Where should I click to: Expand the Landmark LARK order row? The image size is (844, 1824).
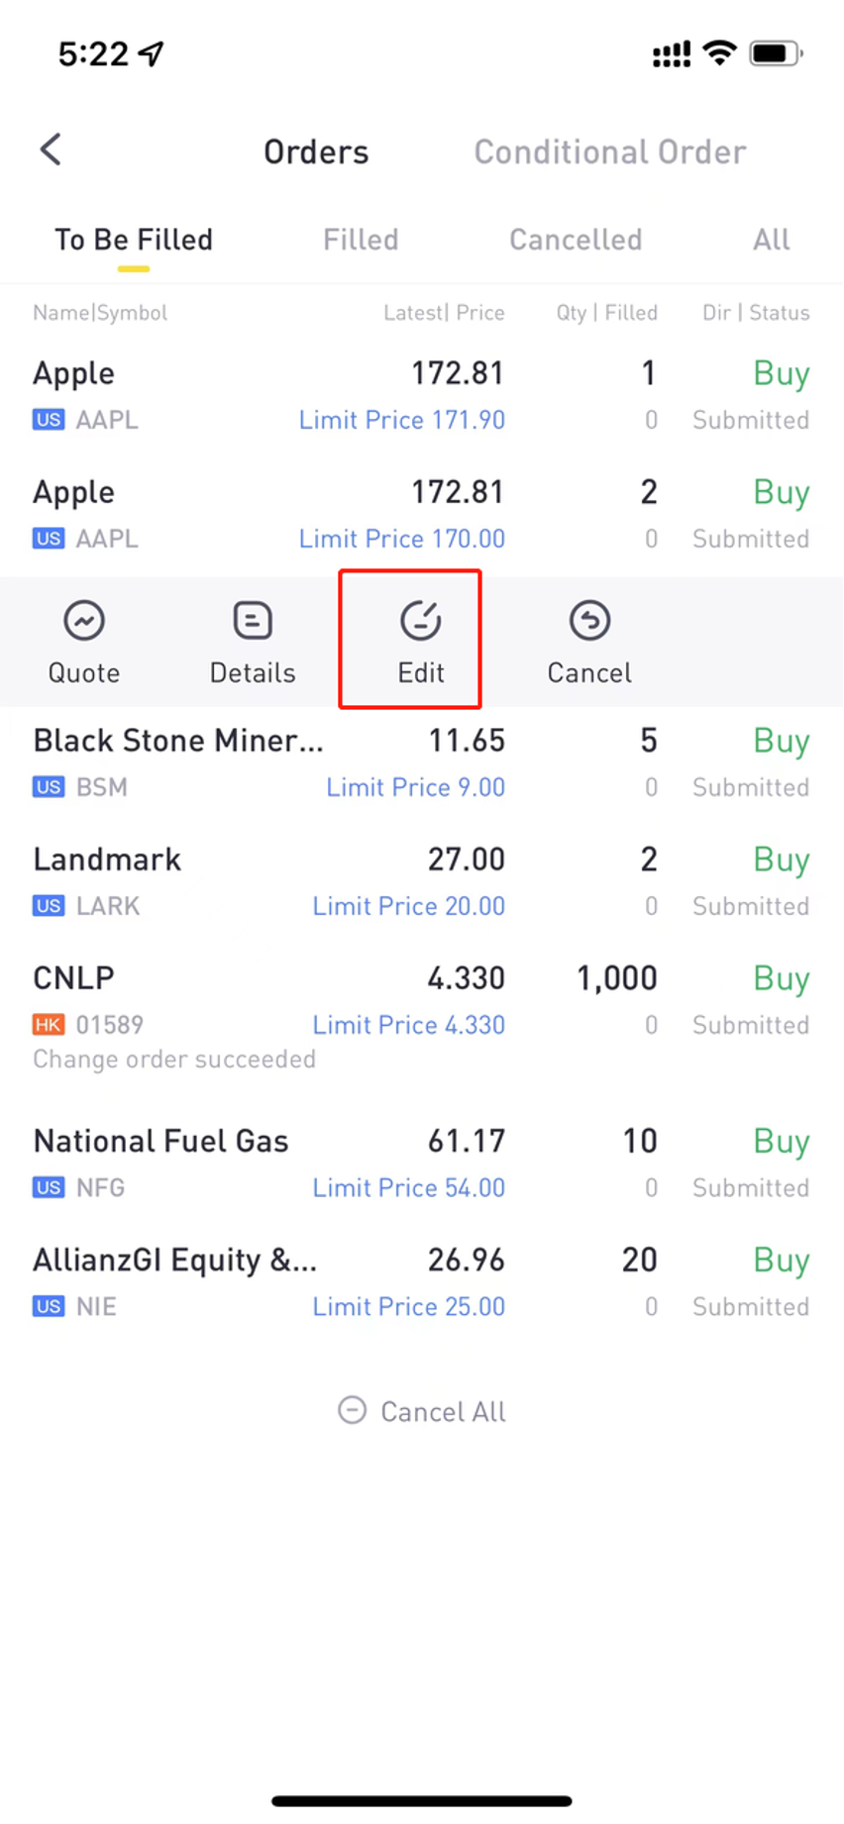click(421, 882)
